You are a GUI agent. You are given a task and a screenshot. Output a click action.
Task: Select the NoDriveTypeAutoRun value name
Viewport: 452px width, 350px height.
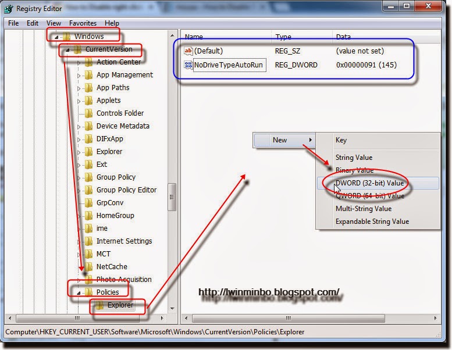click(x=228, y=65)
